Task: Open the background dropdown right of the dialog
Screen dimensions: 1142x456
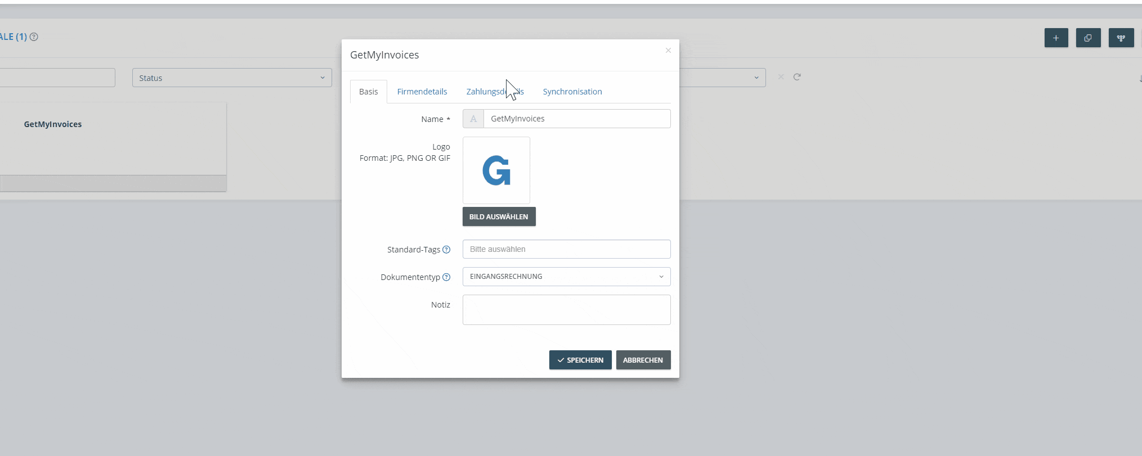Action: (x=723, y=78)
